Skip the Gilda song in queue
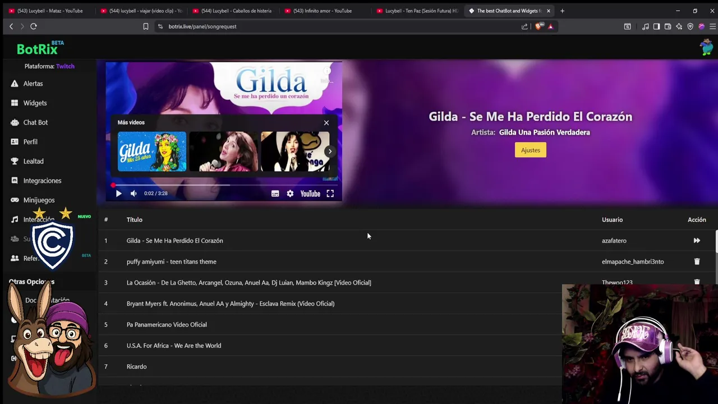The image size is (718, 404). (697, 241)
